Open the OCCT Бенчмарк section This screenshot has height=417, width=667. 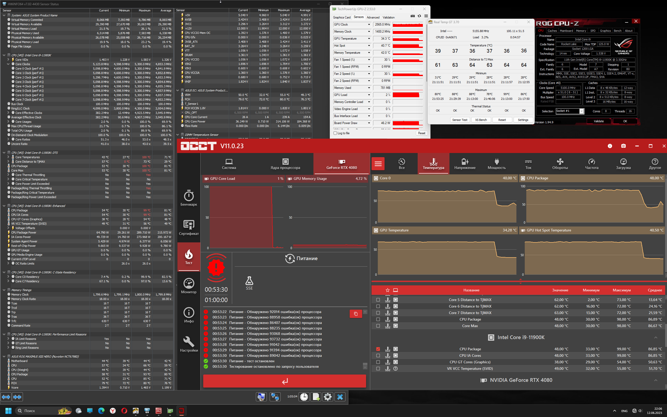click(189, 198)
